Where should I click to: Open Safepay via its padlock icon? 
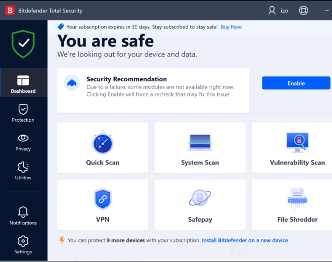click(x=200, y=198)
